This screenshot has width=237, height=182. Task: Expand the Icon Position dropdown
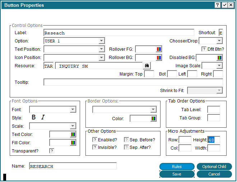pyautogui.click(x=102, y=58)
